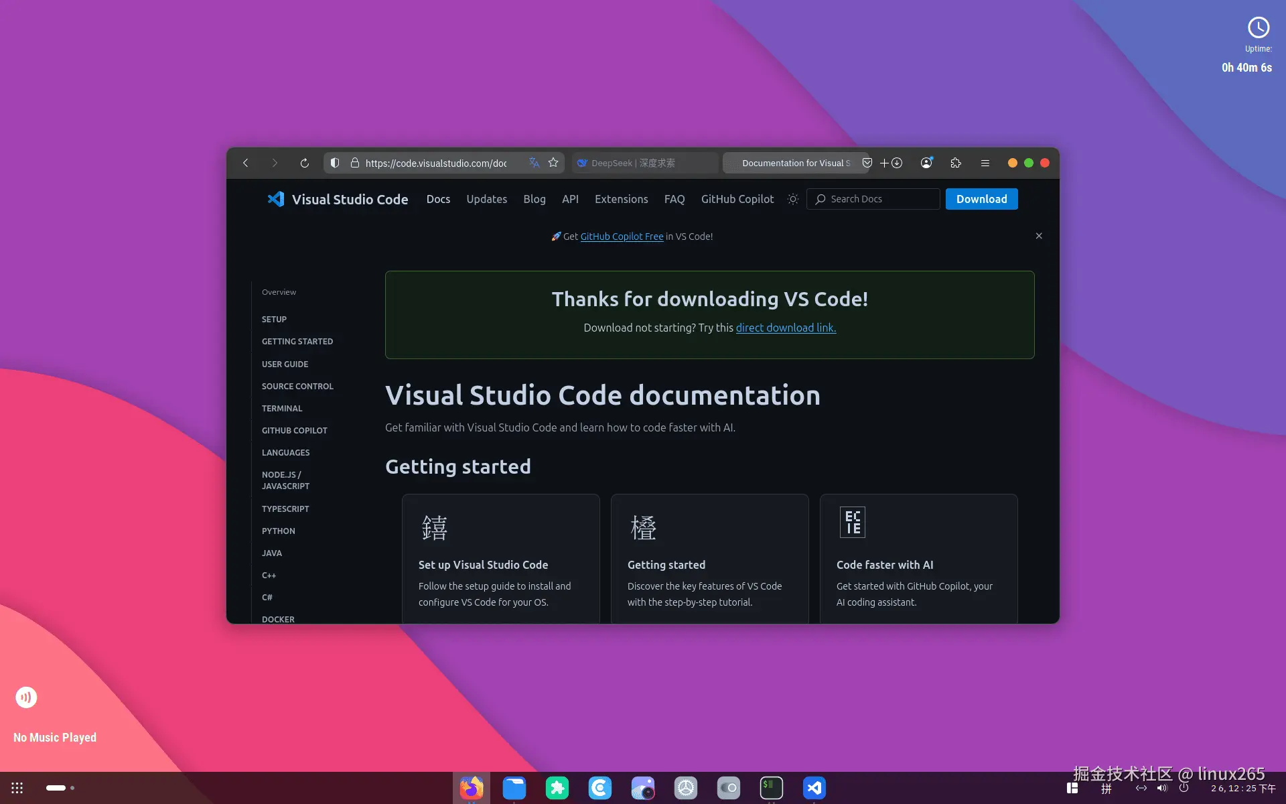Launch VS Code from the dock
Image resolution: width=1286 pixels, height=804 pixels.
pos(813,788)
